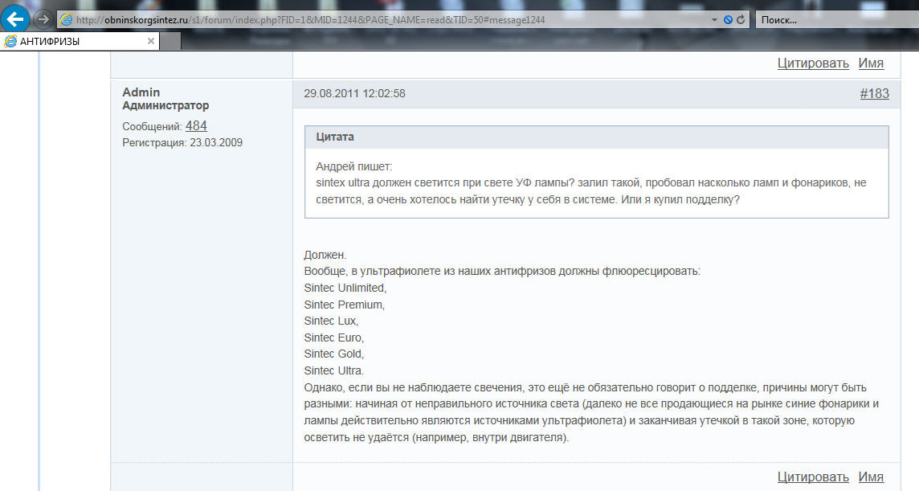Click Имя link below the Admin post
Screen dimensions: 919x491
click(x=871, y=477)
